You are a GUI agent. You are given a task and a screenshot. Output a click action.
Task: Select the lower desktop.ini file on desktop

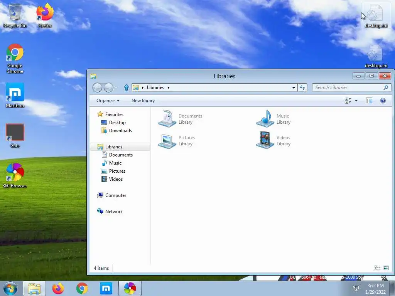pos(376,56)
